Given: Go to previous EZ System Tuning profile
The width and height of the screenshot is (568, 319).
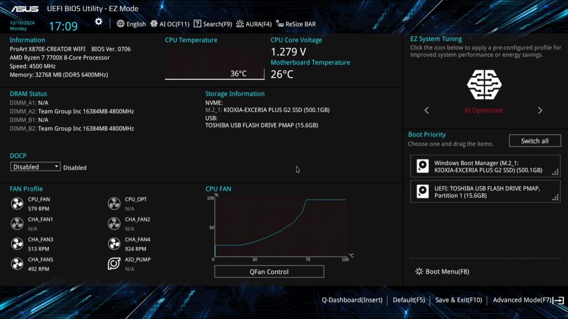Looking at the screenshot, I should (x=427, y=110).
